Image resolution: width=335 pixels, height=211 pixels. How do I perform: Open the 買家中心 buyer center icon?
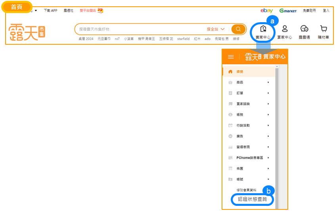[284, 31]
